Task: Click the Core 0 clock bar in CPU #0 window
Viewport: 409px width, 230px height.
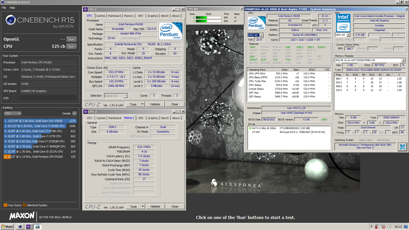Action: (x=208, y=18)
